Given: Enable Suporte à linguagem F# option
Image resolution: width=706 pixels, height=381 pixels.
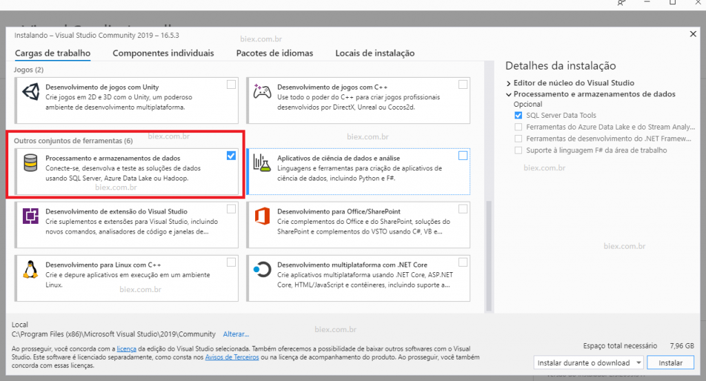Looking at the screenshot, I should [x=518, y=150].
